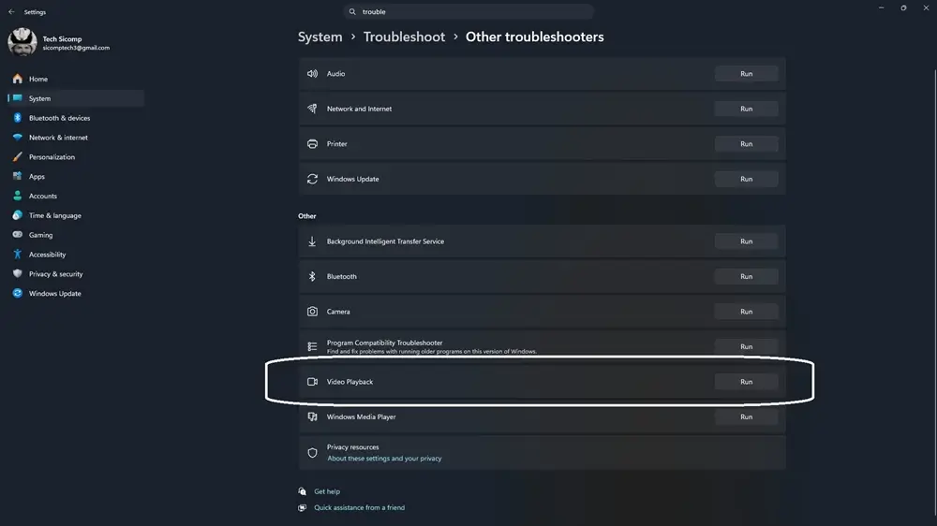The image size is (937, 526).
Task: Click the Windows Update refresh icon in list
Action: (x=312, y=179)
